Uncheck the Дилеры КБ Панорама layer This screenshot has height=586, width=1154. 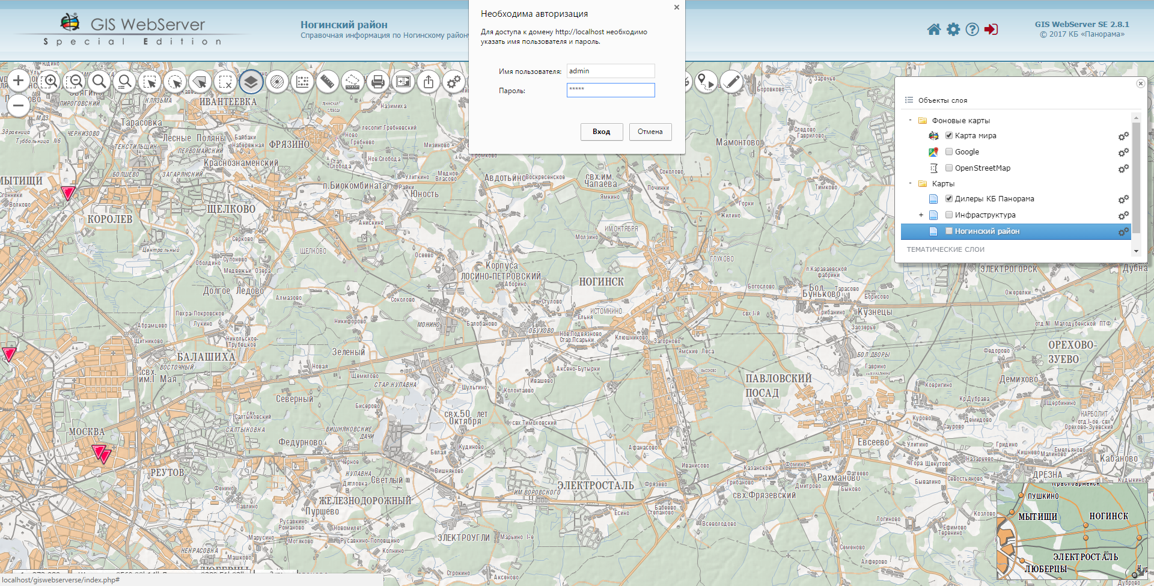pos(949,198)
